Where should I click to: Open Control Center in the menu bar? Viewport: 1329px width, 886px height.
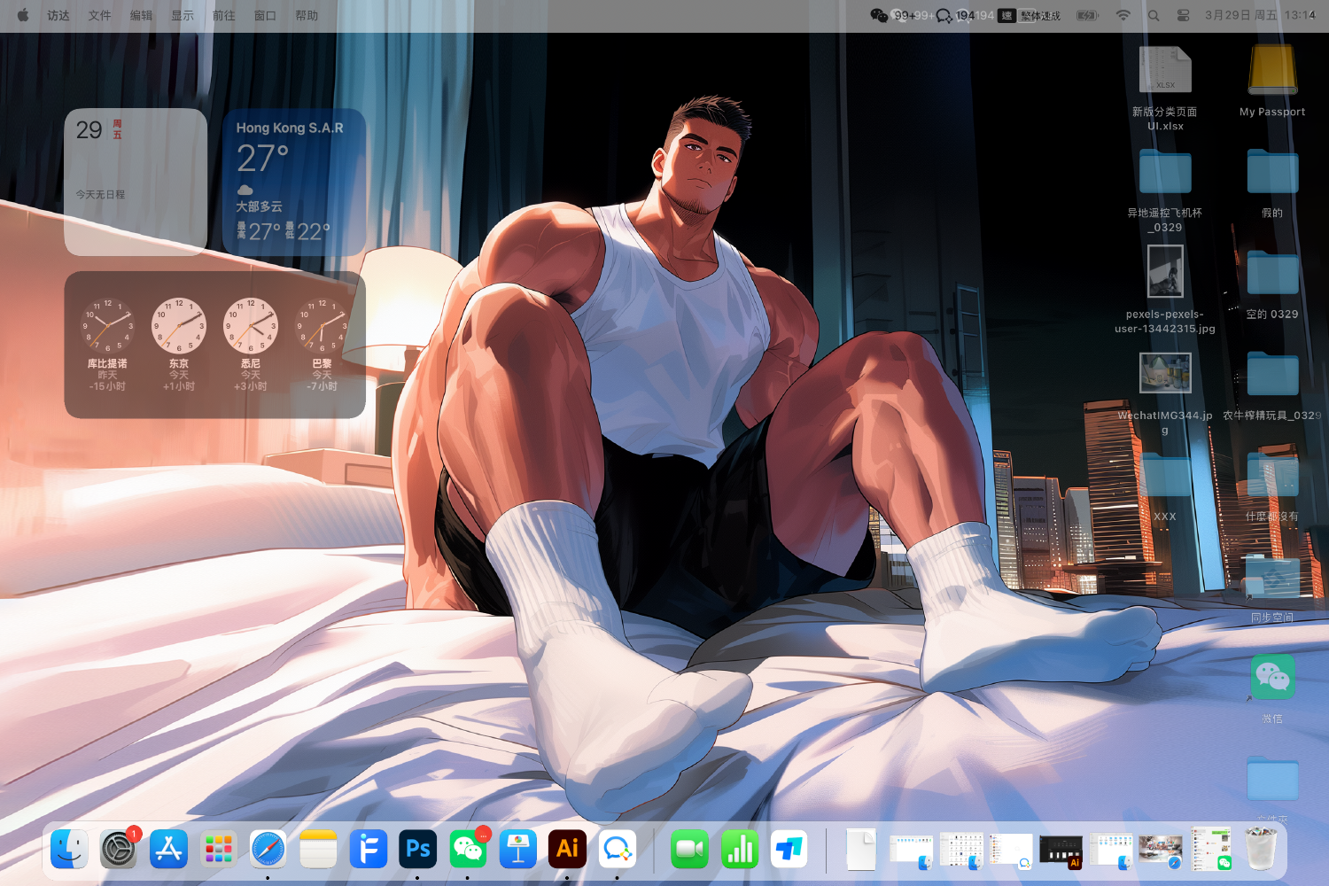pyautogui.click(x=1183, y=15)
